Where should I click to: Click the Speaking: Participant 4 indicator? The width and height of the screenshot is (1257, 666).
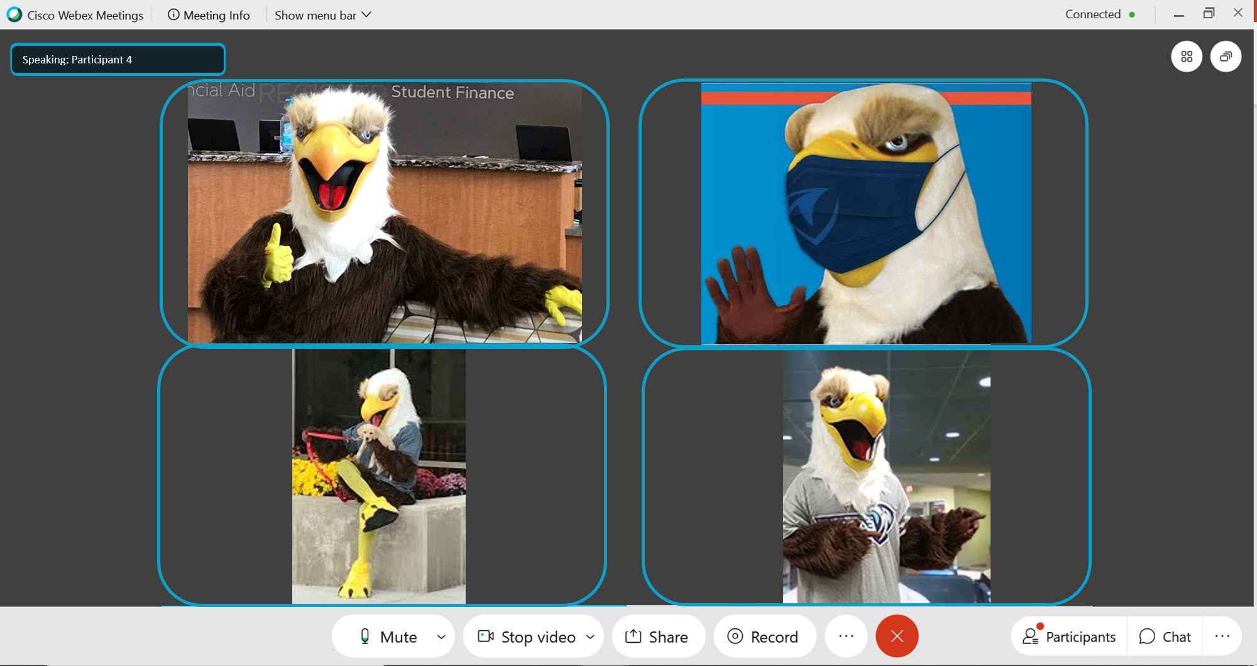click(118, 60)
